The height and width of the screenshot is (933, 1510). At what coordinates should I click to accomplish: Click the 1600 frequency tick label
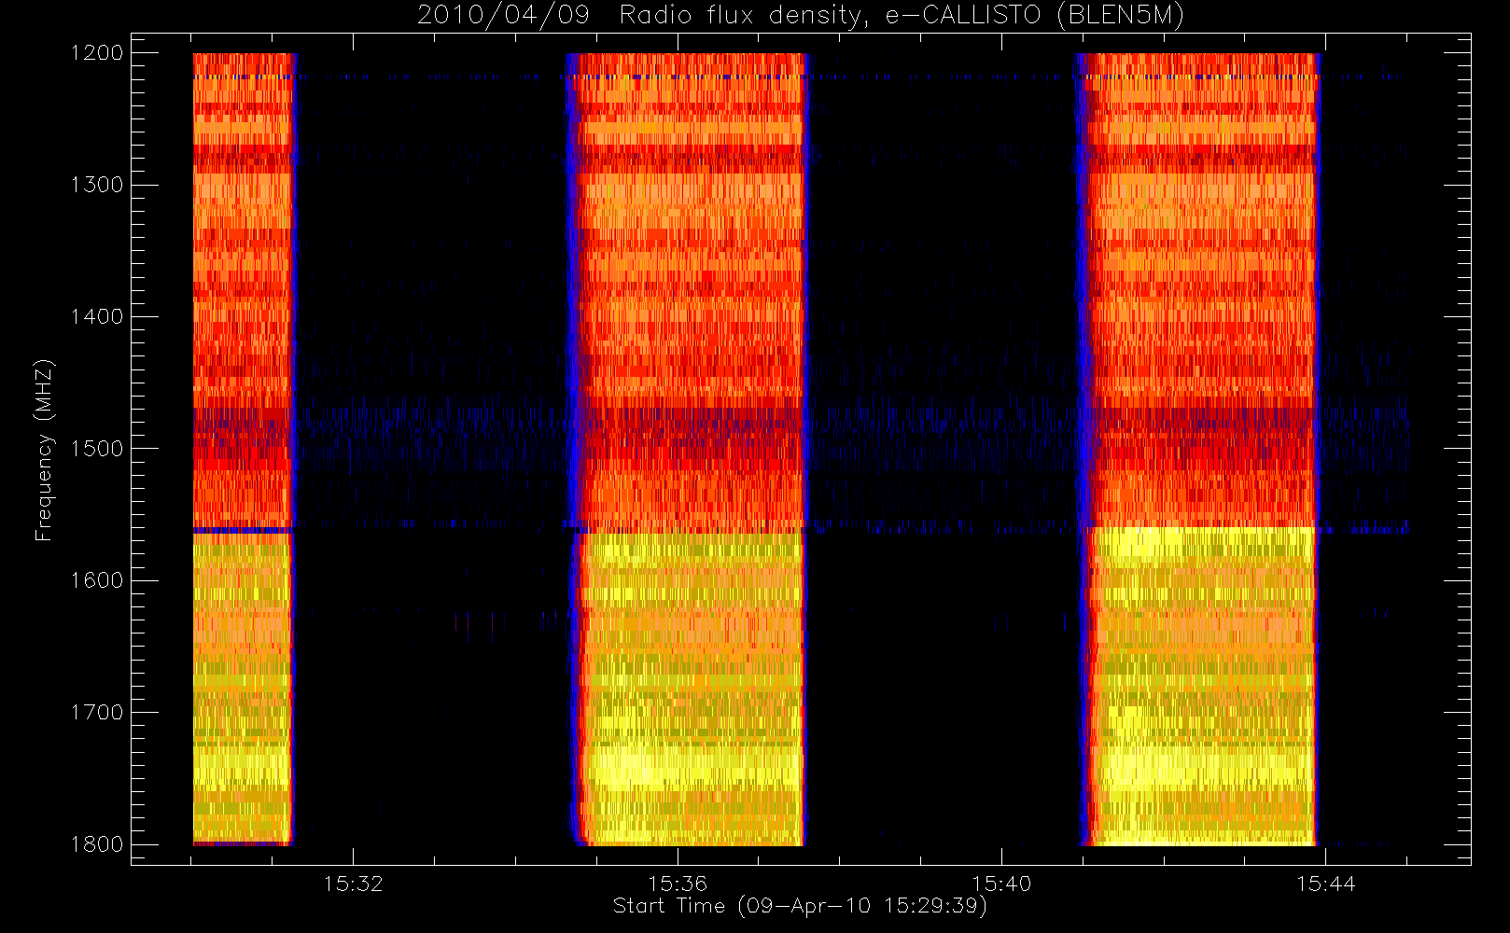tap(97, 580)
